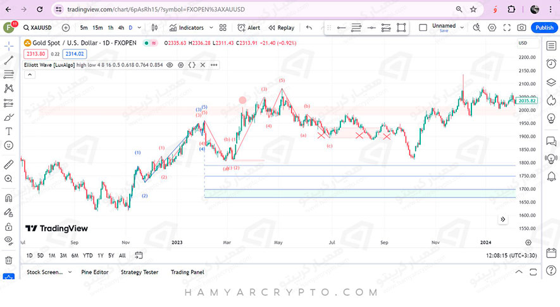Viewport: 560px width, 307px height.
Task: Select the Trend Line drawing tool
Action: click(9, 61)
